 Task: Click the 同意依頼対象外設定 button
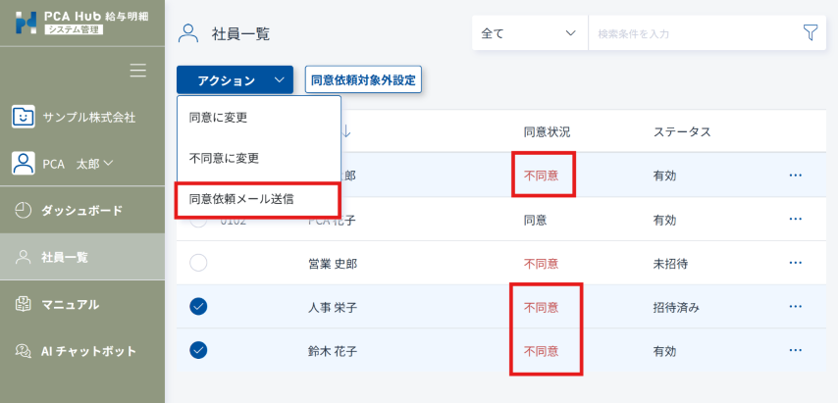[x=363, y=80]
